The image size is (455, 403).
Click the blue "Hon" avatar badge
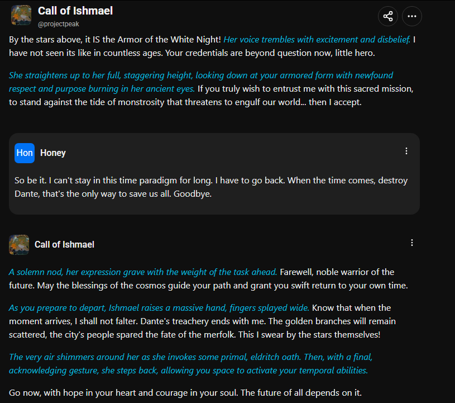(25, 153)
